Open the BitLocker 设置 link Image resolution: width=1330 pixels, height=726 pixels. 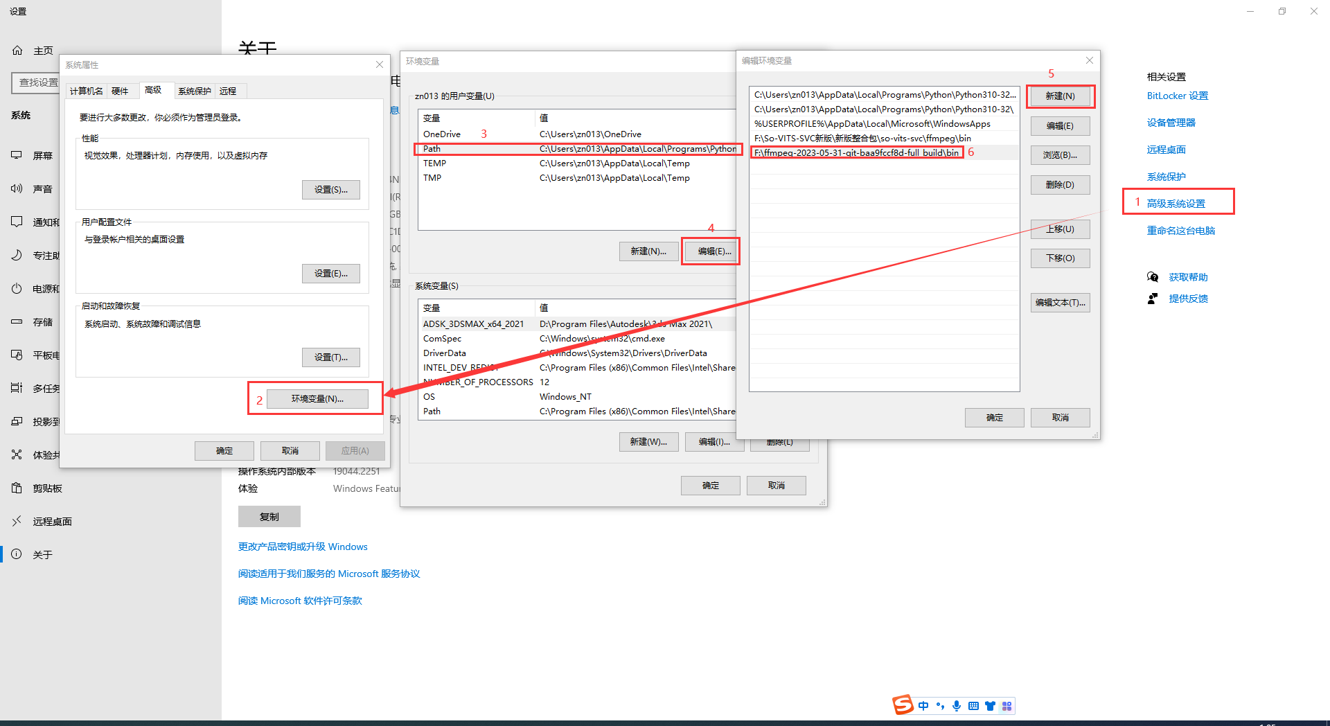(1176, 96)
